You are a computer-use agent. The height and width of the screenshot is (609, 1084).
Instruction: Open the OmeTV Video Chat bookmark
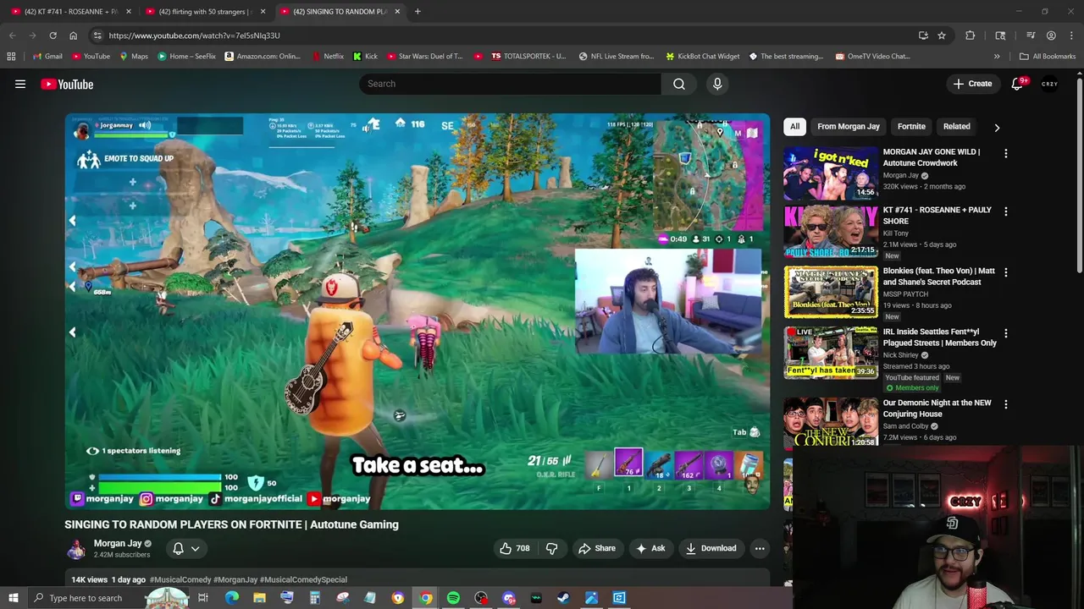pos(872,57)
